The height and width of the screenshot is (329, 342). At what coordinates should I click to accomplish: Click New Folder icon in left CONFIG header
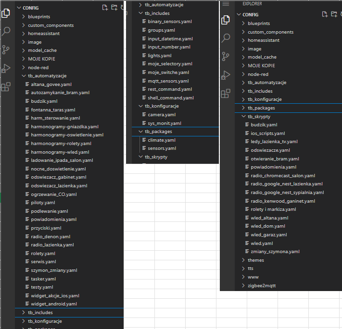(114, 8)
